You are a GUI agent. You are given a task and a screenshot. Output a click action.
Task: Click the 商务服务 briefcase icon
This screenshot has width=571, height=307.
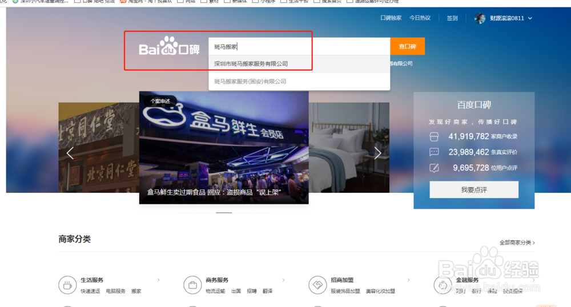click(x=192, y=285)
